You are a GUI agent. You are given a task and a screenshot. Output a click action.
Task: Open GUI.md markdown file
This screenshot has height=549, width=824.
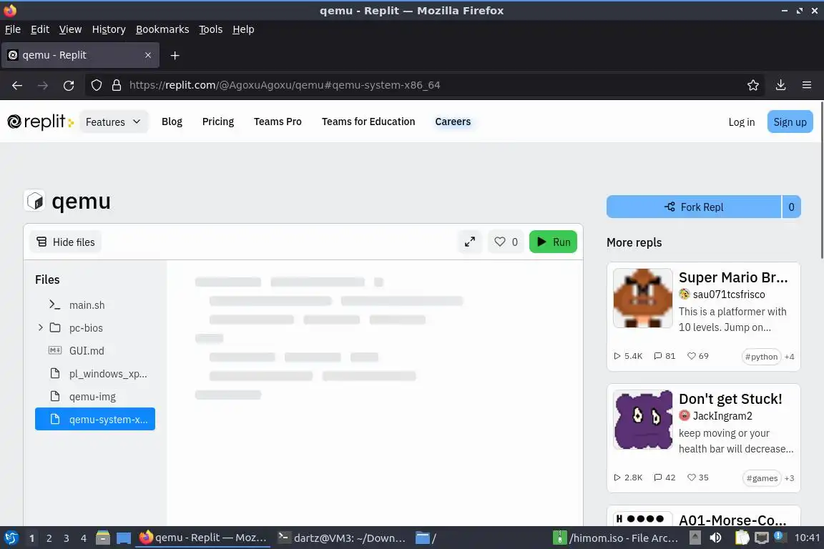point(95,350)
